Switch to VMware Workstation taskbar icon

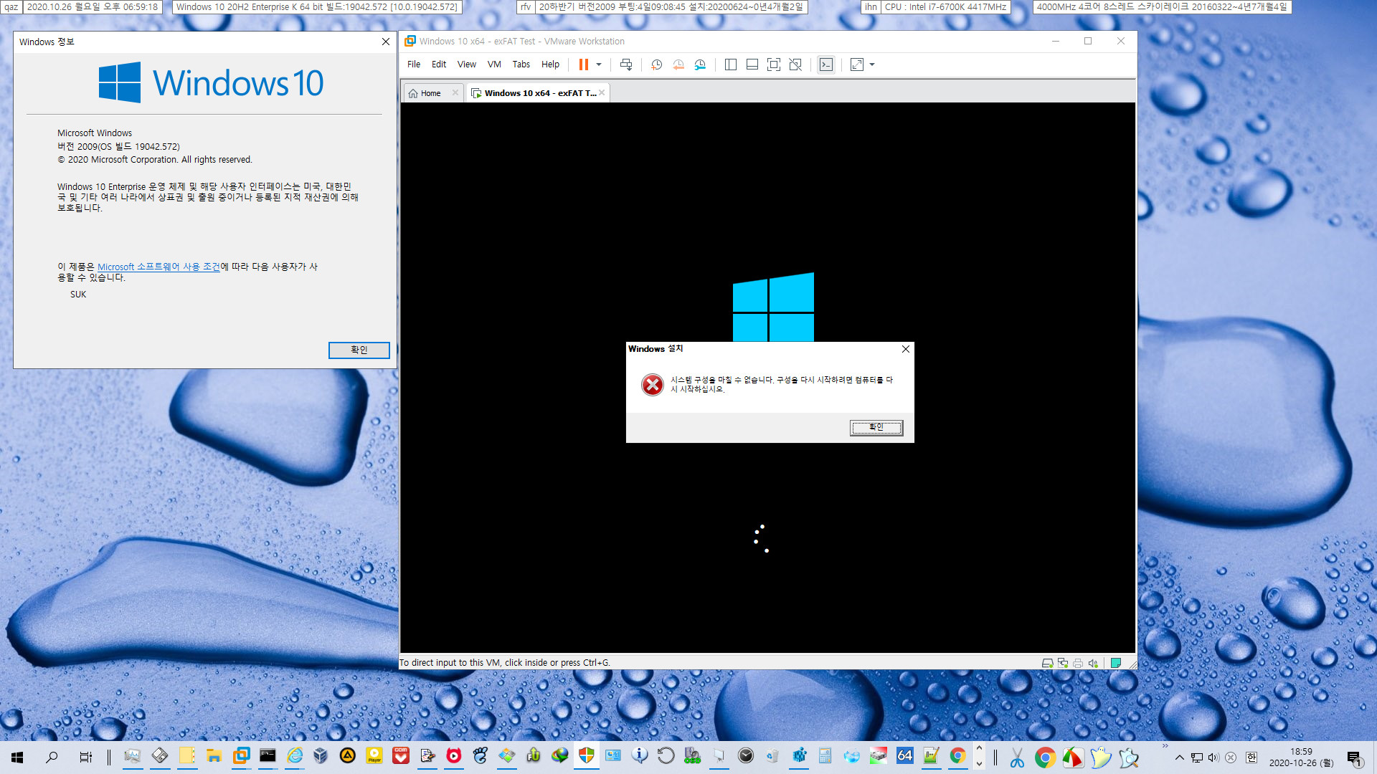coord(241,756)
